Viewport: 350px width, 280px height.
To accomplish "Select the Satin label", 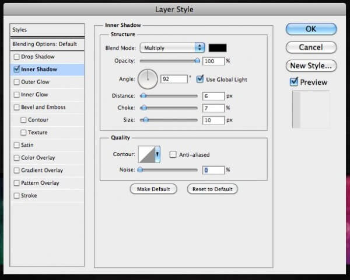I will click(x=27, y=145).
